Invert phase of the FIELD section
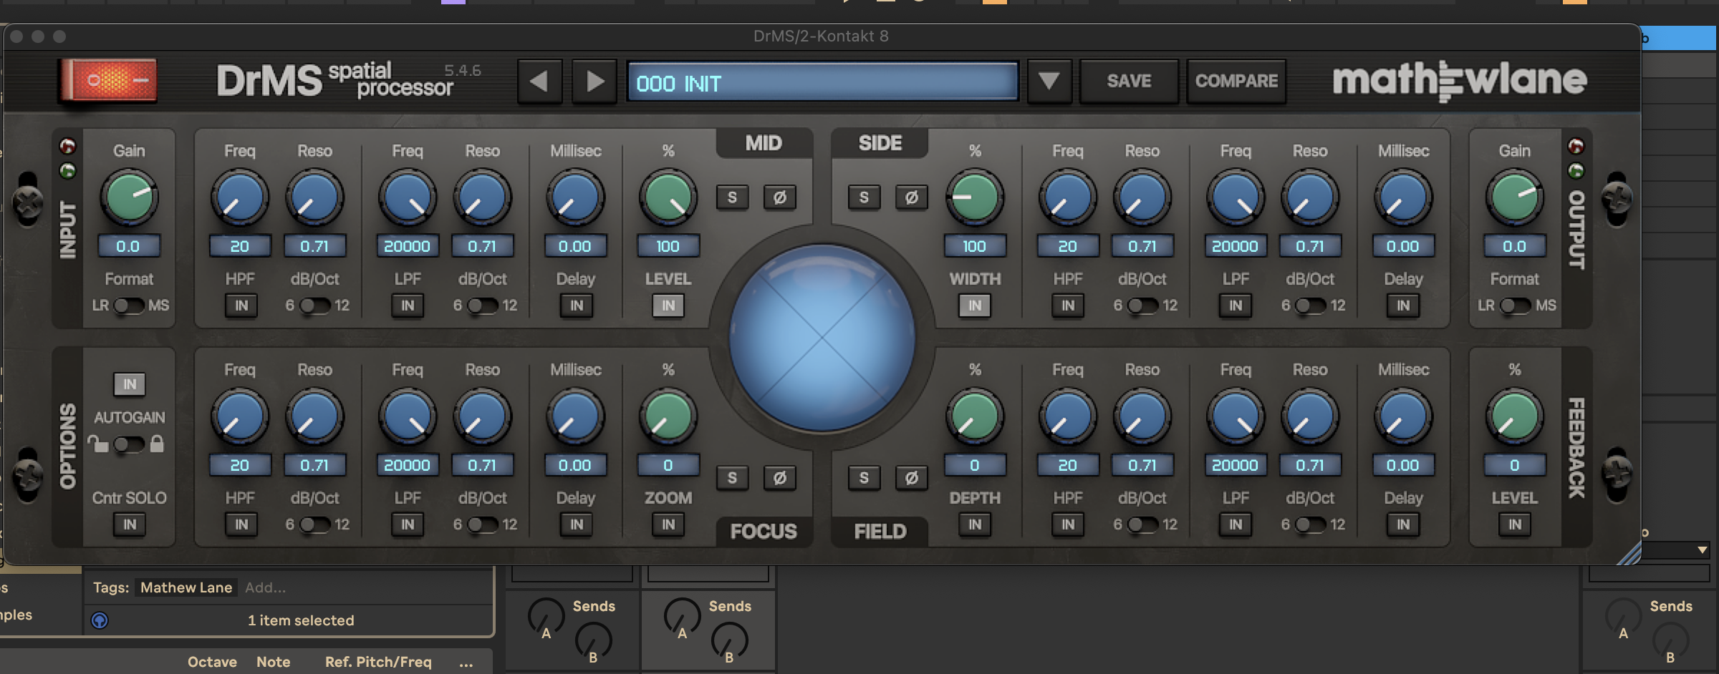Viewport: 1719px width, 674px height. 911,478
